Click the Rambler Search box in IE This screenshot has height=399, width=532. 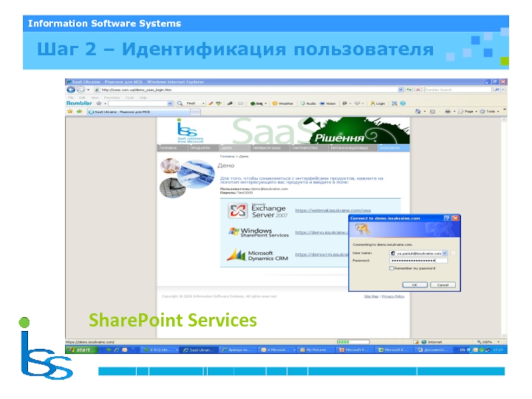[x=458, y=90]
